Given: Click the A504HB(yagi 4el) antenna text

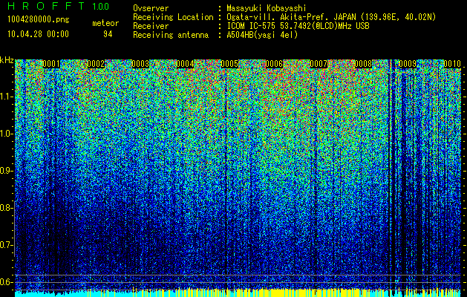Looking at the screenshot, I should tap(262, 35).
